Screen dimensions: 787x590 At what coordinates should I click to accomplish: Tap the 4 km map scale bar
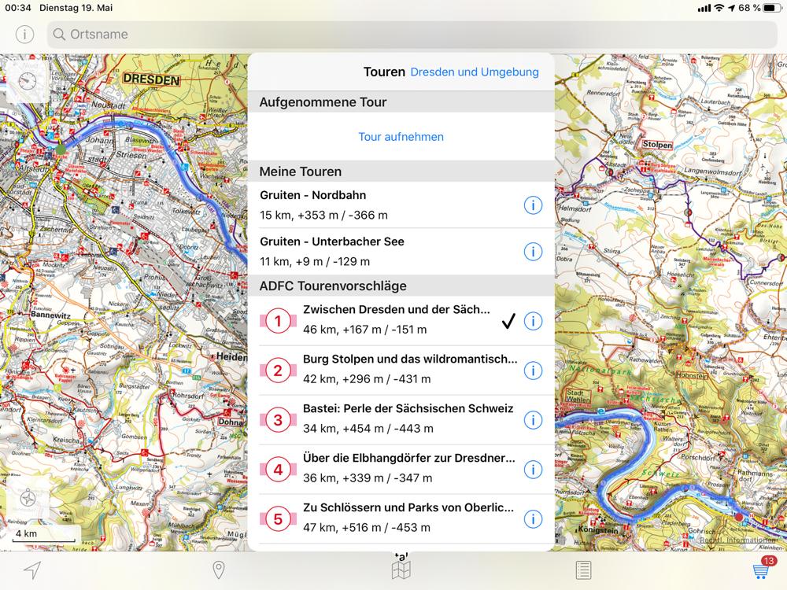coord(45,534)
